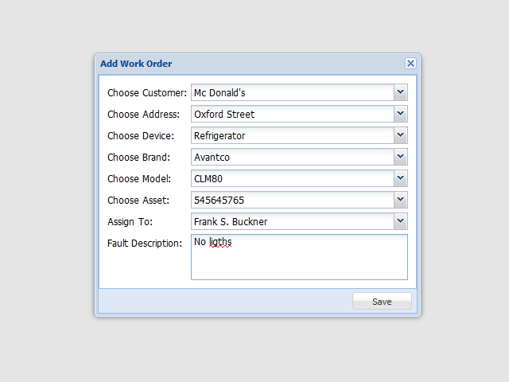Click the Fault Description label

[x=145, y=243]
